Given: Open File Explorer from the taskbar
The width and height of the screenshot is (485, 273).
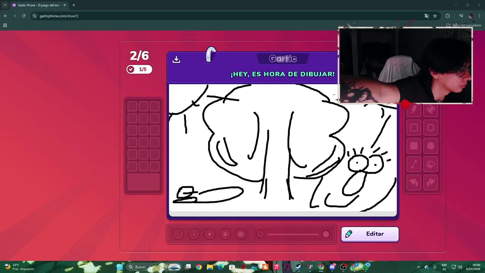Looking at the screenshot, I should tap(210, 267).
